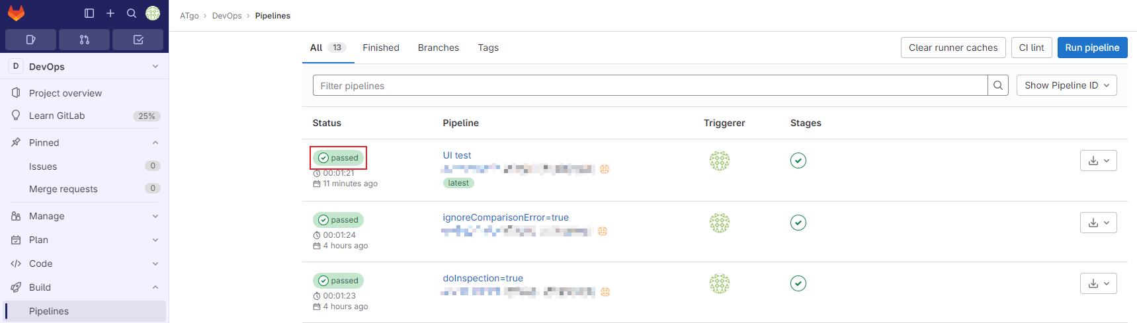The height and width of the screenshot is (323, 1137).
Task: Click the Run pipeline button
Action: [1092, 48]
